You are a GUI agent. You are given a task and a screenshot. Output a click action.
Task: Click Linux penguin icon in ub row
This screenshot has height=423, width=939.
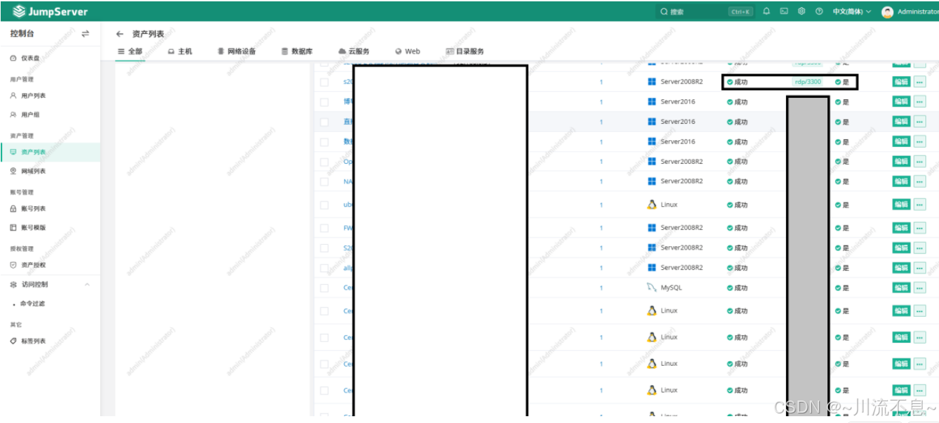click(651, 205)
